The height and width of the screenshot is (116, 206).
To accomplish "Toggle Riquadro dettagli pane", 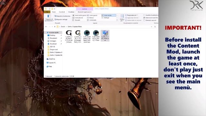I will click(x=61, y=19).
